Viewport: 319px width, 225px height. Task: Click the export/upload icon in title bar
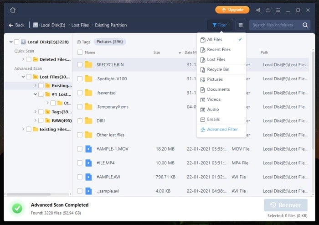click(268, 10)
